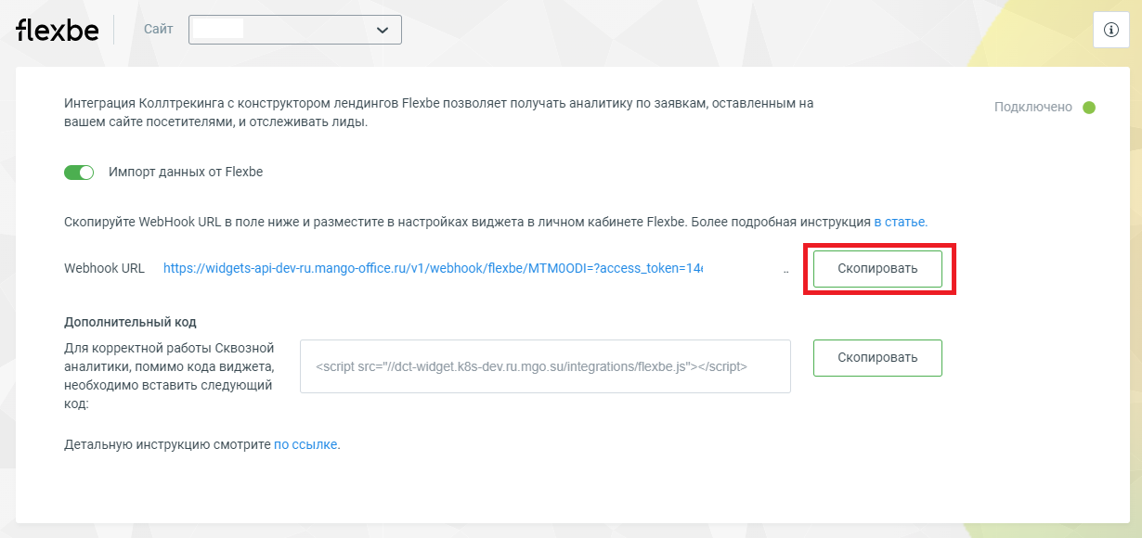Follow the по ссылке detailed instruction link
Viewport: 1142px width, 538px height.
coord(306,445)
